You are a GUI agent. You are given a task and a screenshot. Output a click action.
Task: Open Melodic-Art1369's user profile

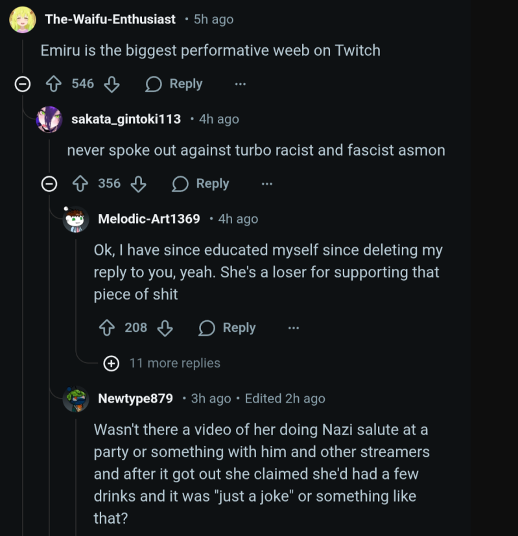[x=149, y=219]
